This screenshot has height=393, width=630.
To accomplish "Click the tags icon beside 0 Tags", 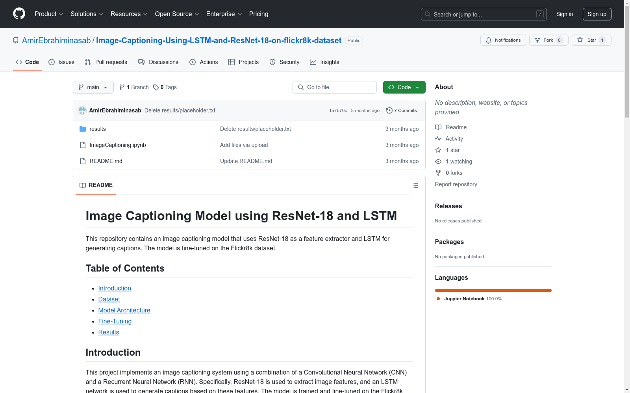I will pos(156,87).
